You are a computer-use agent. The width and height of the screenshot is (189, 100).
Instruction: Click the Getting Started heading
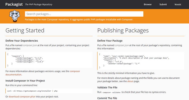click(25, 30)
